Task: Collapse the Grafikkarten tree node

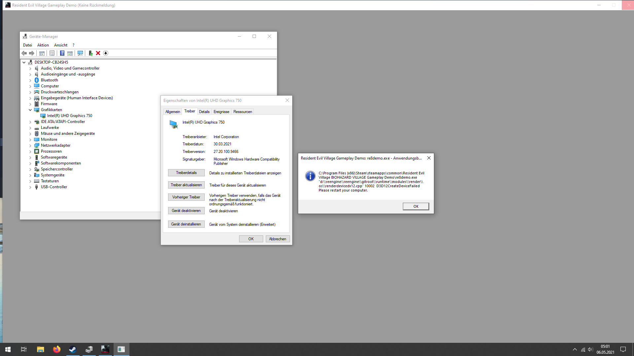Action: (30, 110)
